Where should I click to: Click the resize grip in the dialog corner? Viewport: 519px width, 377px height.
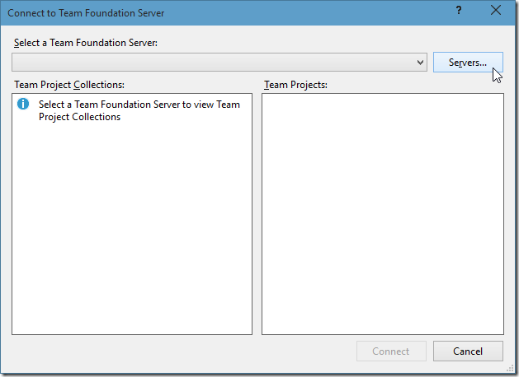point(510,368)
